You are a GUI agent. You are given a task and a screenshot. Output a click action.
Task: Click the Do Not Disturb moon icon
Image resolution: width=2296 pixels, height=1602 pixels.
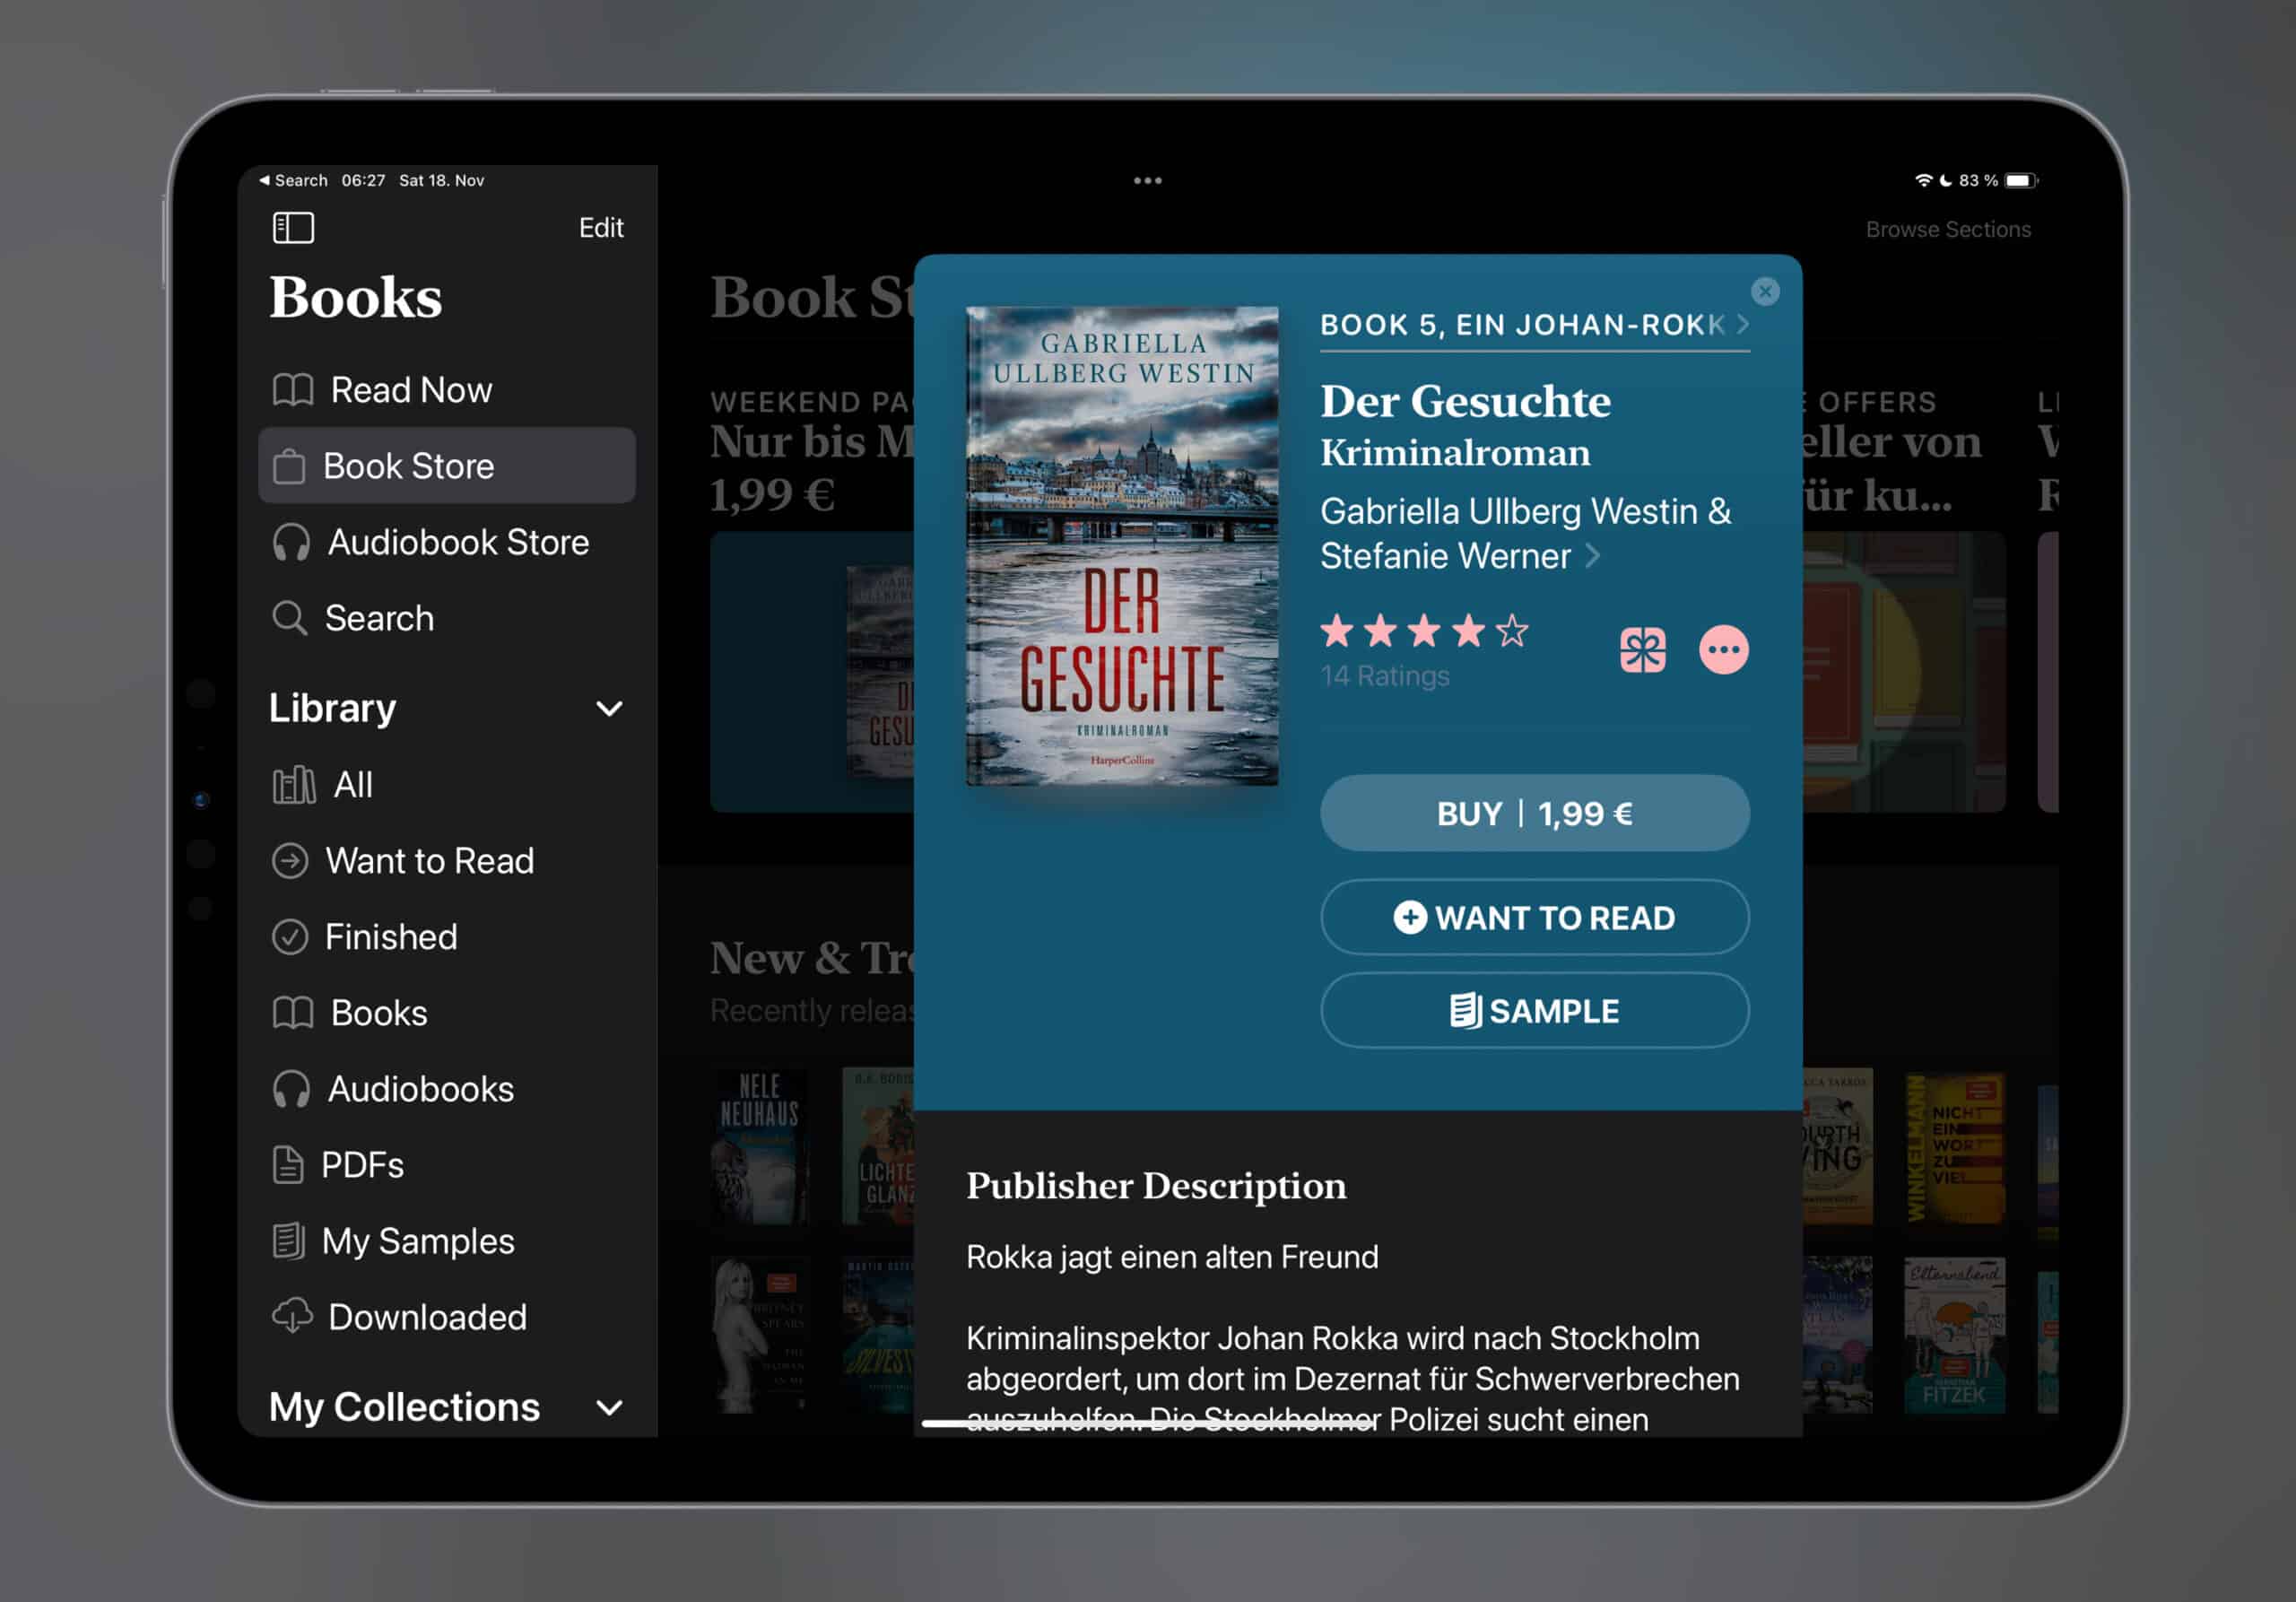point(1945,180)
